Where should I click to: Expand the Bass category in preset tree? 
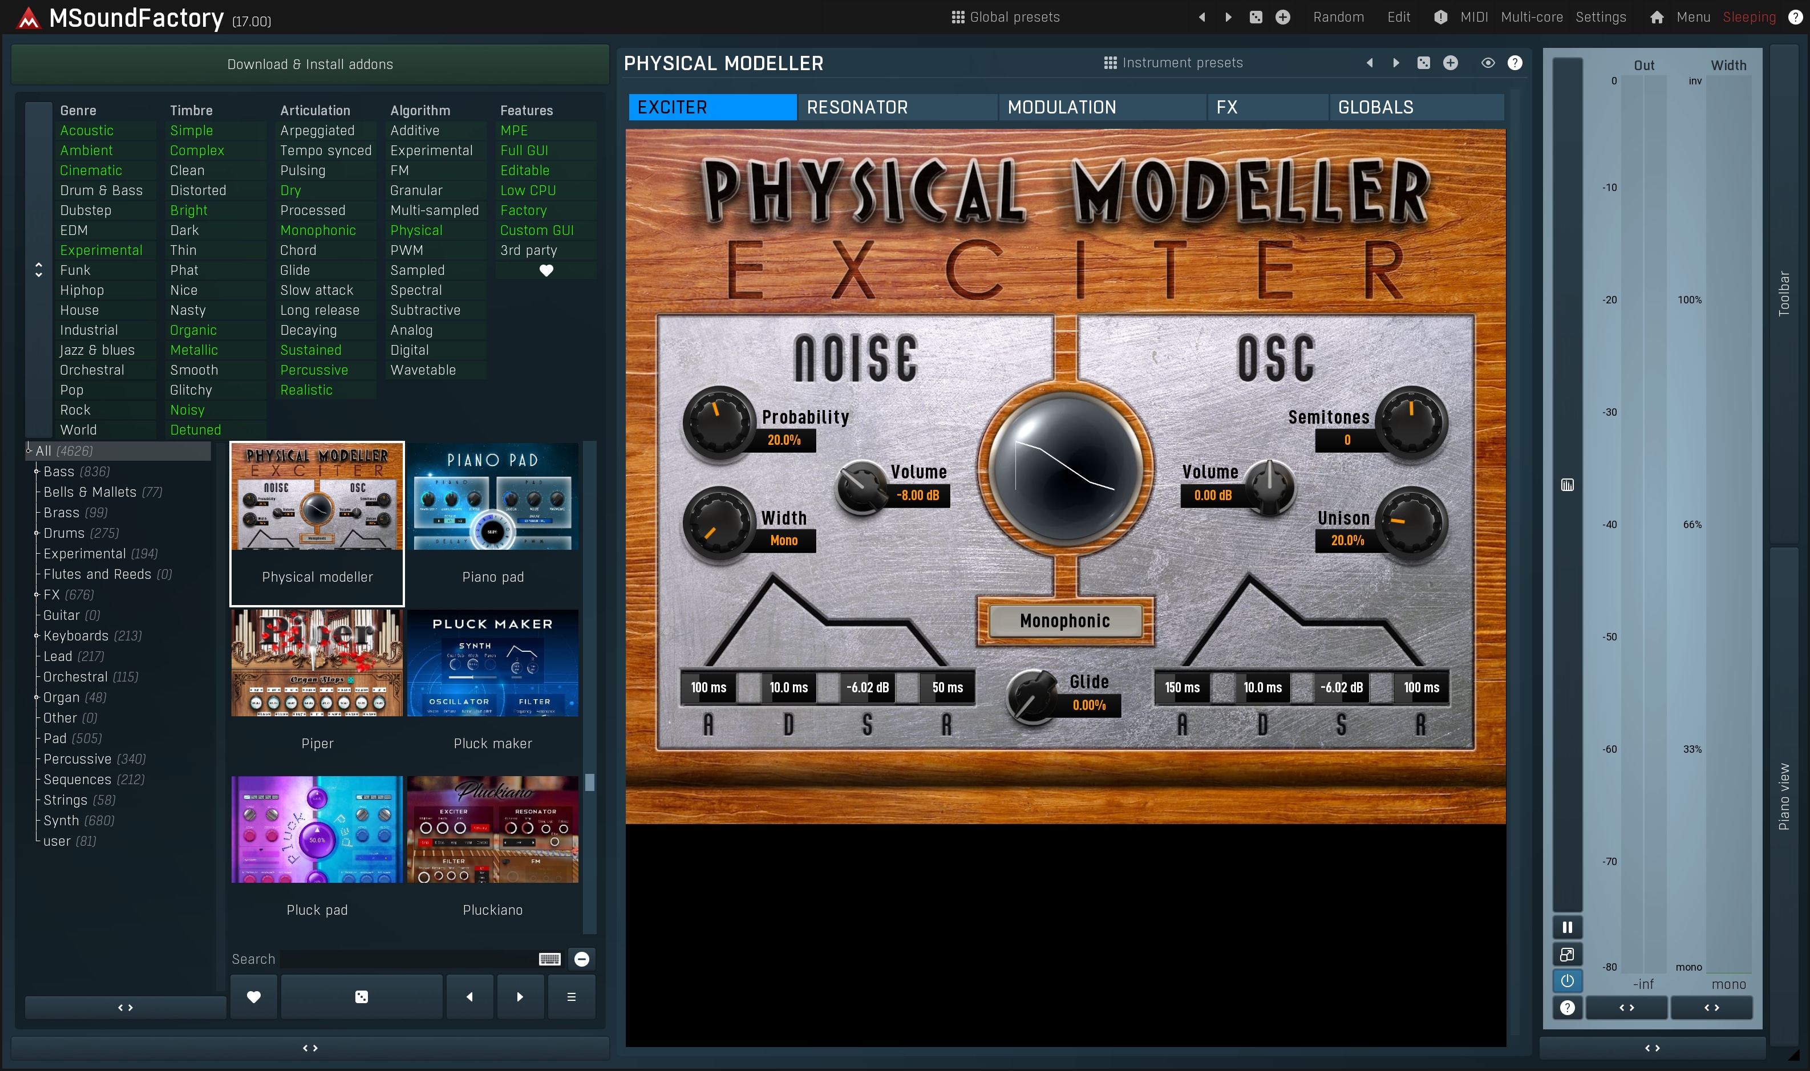point(36,471)
